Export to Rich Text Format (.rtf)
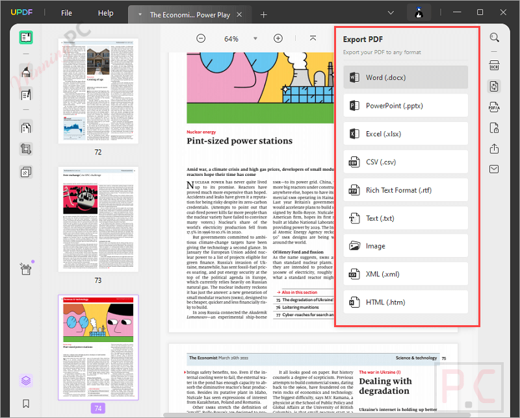Image resolution: width=520 pixels, height=418 pixels. pos(406,190)
